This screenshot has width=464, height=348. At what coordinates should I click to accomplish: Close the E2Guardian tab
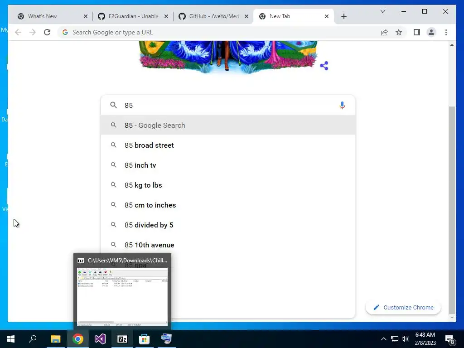(x=166, y=16)
